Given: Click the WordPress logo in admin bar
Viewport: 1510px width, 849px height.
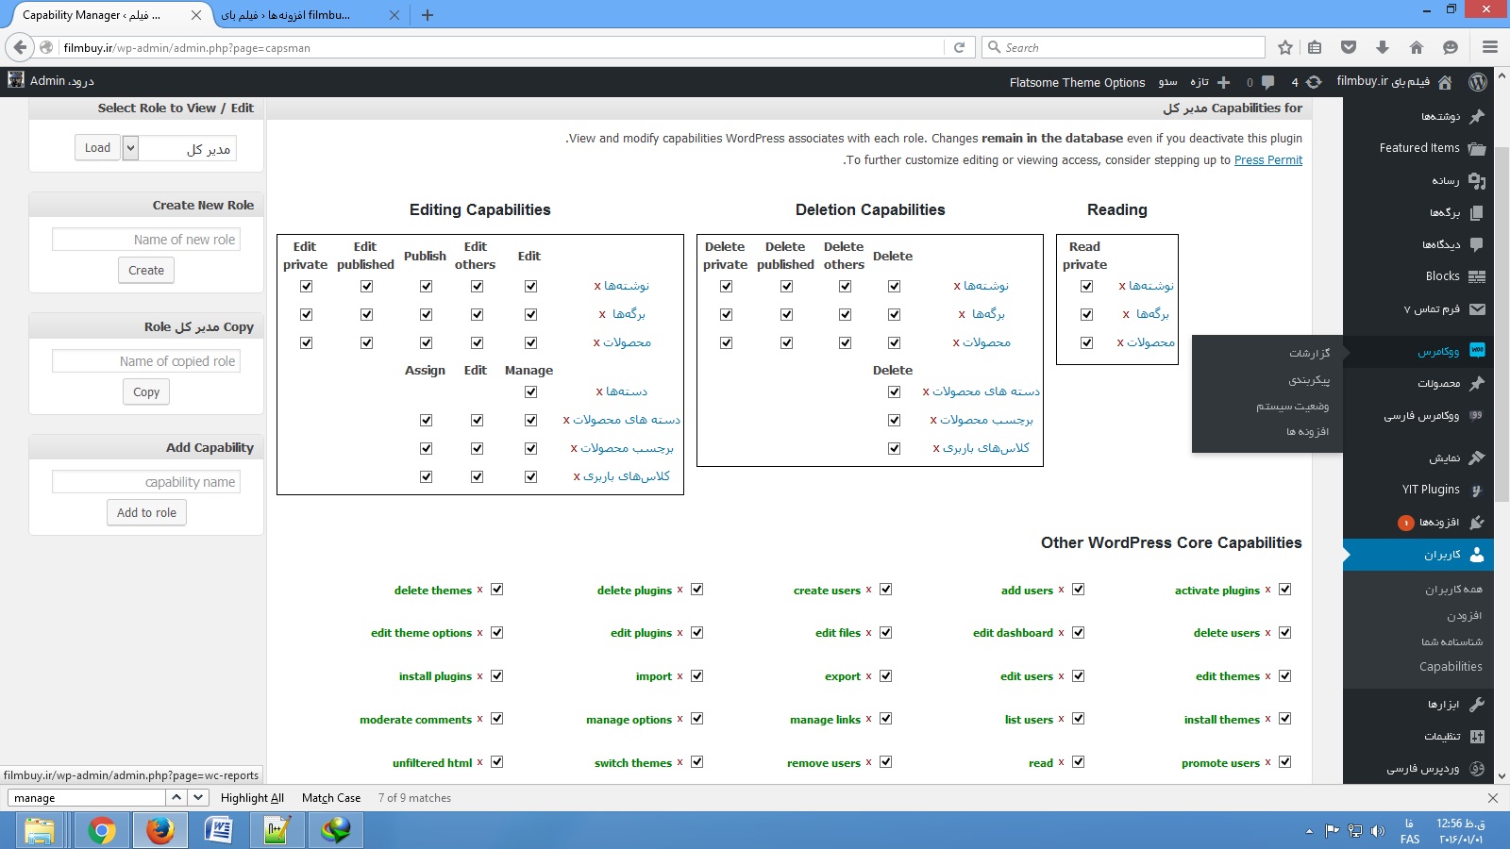Looking at the screenshot, I should (1478, 82).
